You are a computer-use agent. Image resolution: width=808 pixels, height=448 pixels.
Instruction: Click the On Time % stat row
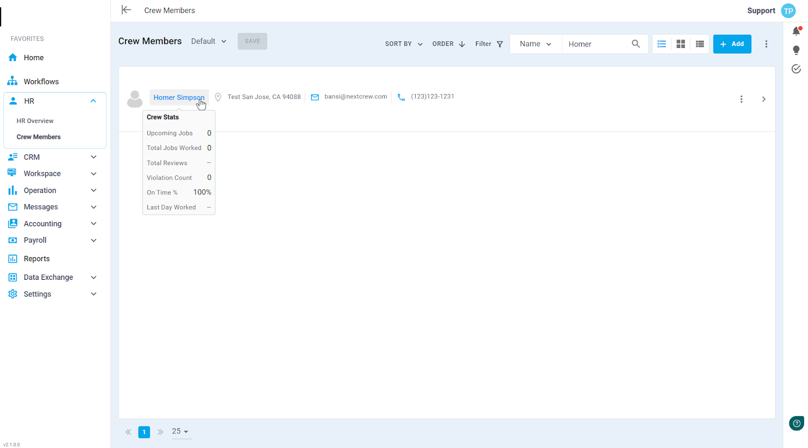(179, 192)
